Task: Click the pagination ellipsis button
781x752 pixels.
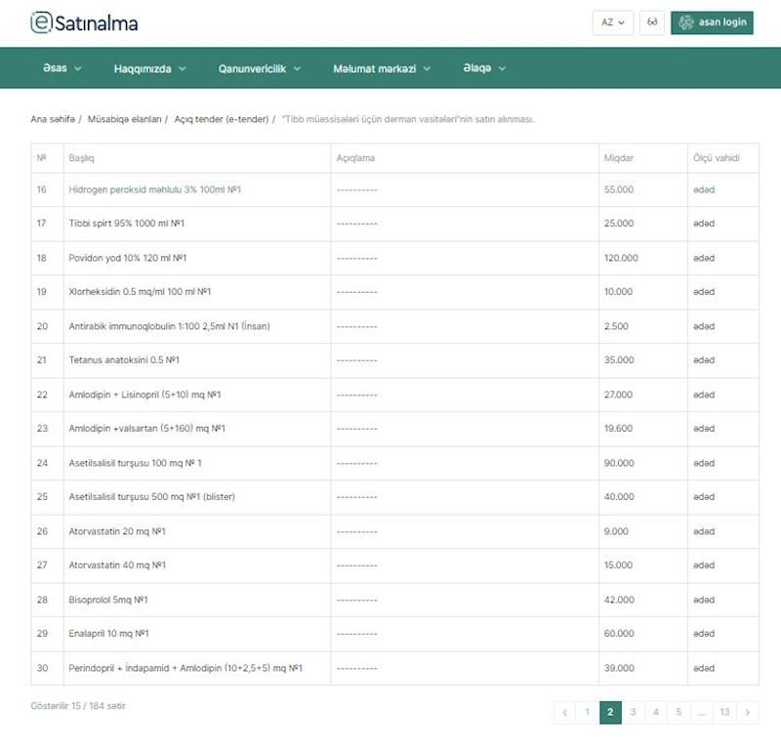Action: [x=700, y=713]
